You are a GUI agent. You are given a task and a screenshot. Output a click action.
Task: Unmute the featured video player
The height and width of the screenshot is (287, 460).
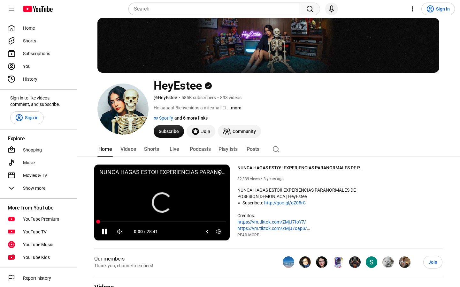coord(120,232)
